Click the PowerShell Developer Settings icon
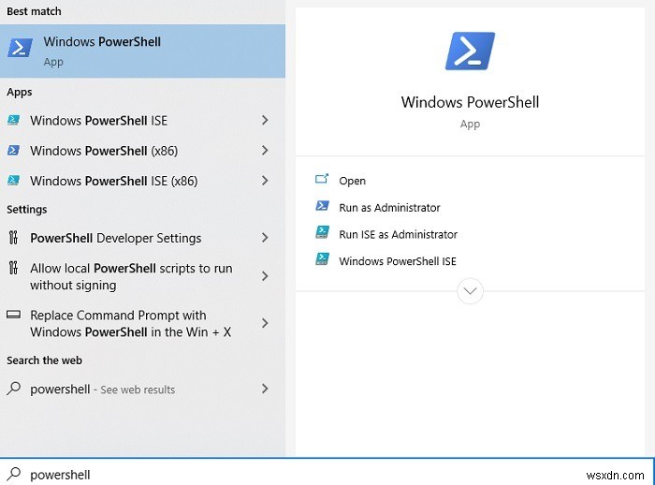The image size is (655, 485). [14, 238]
